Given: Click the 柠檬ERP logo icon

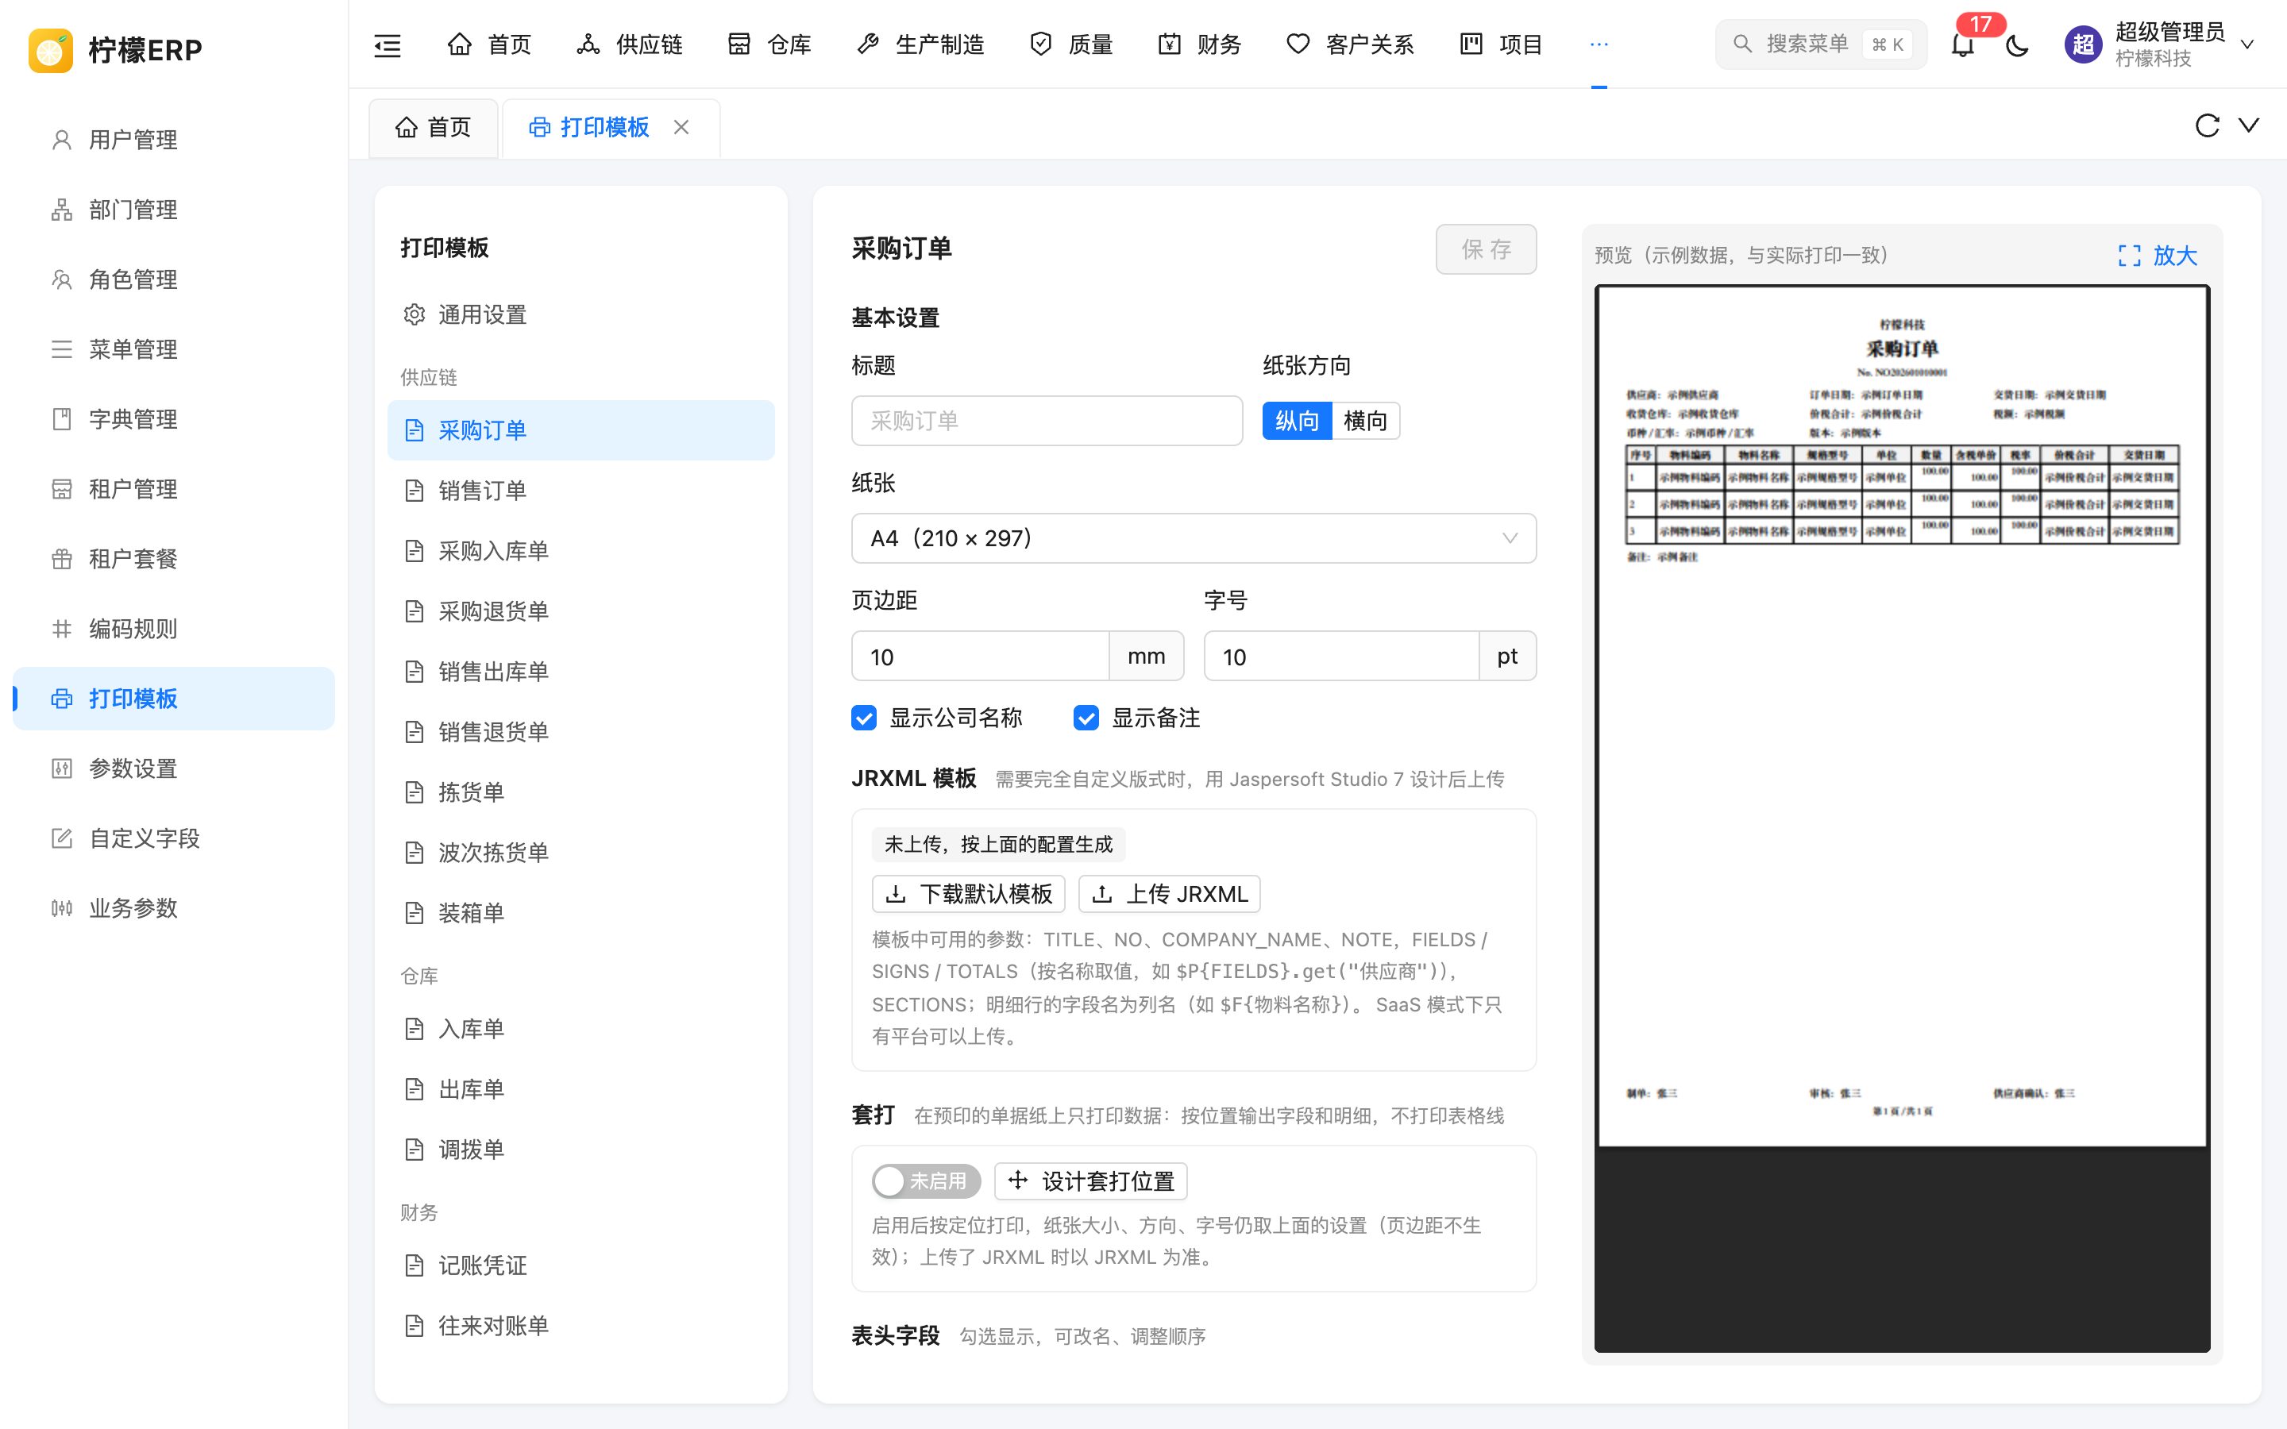Looking at the screenshot, I should click(50, 50).
